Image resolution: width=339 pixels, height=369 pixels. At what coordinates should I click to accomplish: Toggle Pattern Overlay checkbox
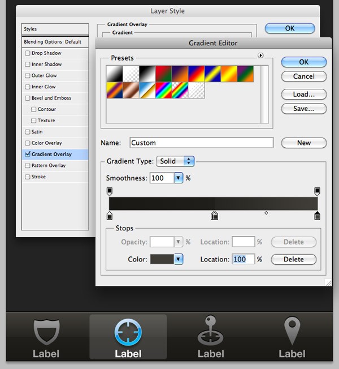[28, 165]
